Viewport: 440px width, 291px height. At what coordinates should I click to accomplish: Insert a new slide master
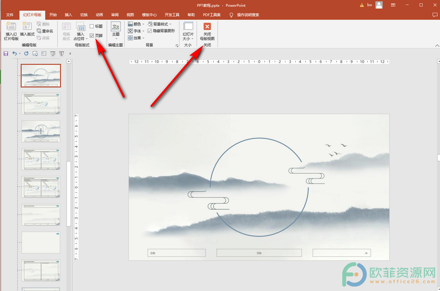pyautogui.click(x=11, y=31)
